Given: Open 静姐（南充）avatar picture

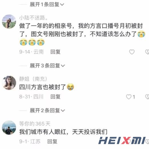Looking at the screenshot, I should click(x=9, y=83).
